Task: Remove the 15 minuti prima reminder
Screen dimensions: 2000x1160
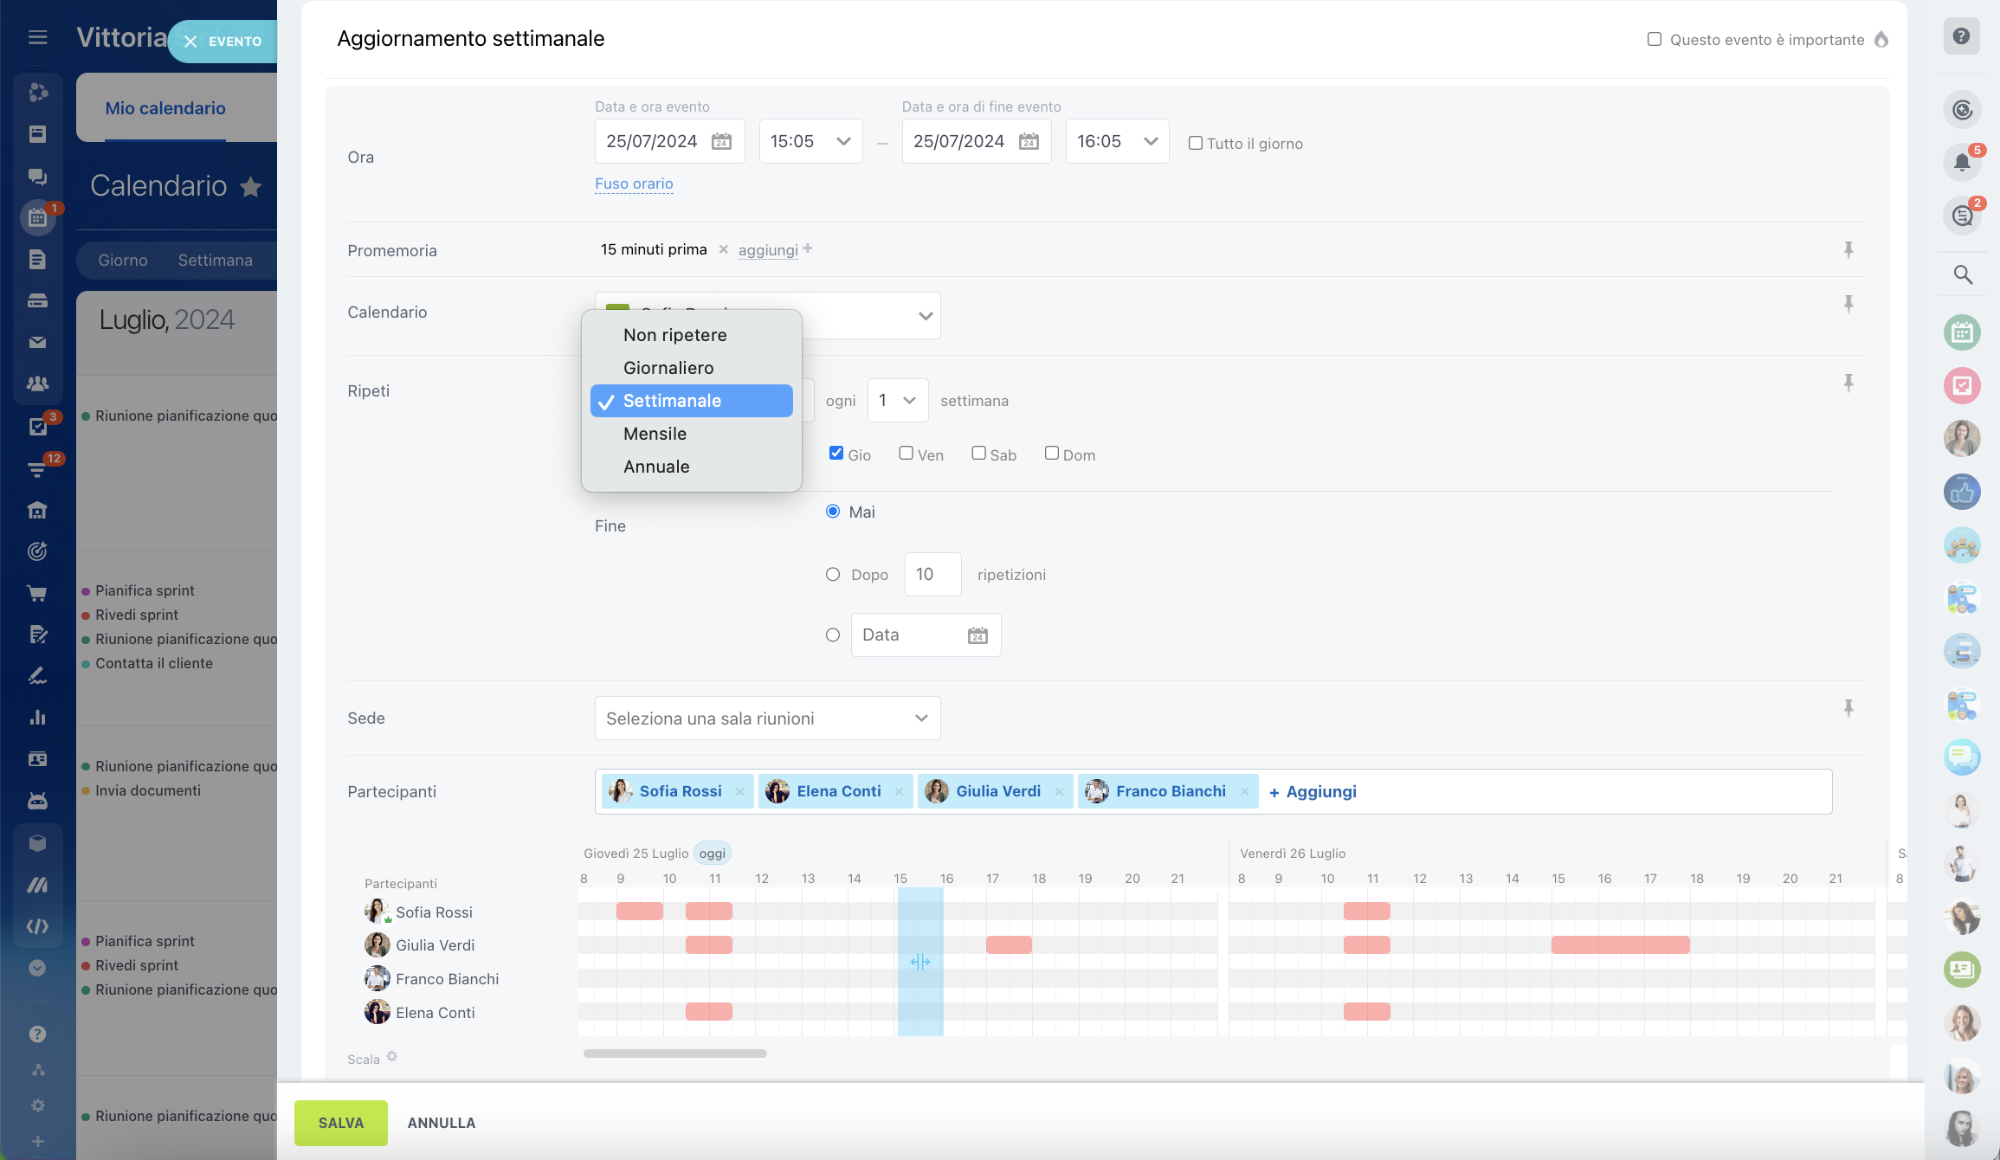Action: click(723, 249)
